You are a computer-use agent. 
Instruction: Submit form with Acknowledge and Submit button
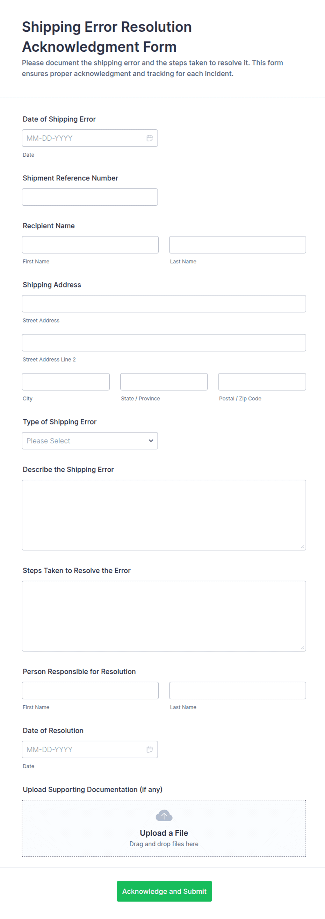click(164, 891)
